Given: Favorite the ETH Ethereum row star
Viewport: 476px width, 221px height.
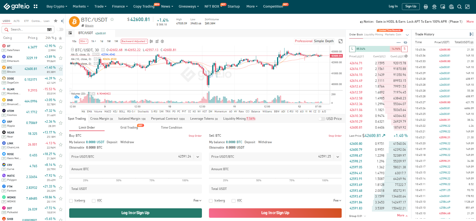Looking at the screenshot, I should point(61,58).
